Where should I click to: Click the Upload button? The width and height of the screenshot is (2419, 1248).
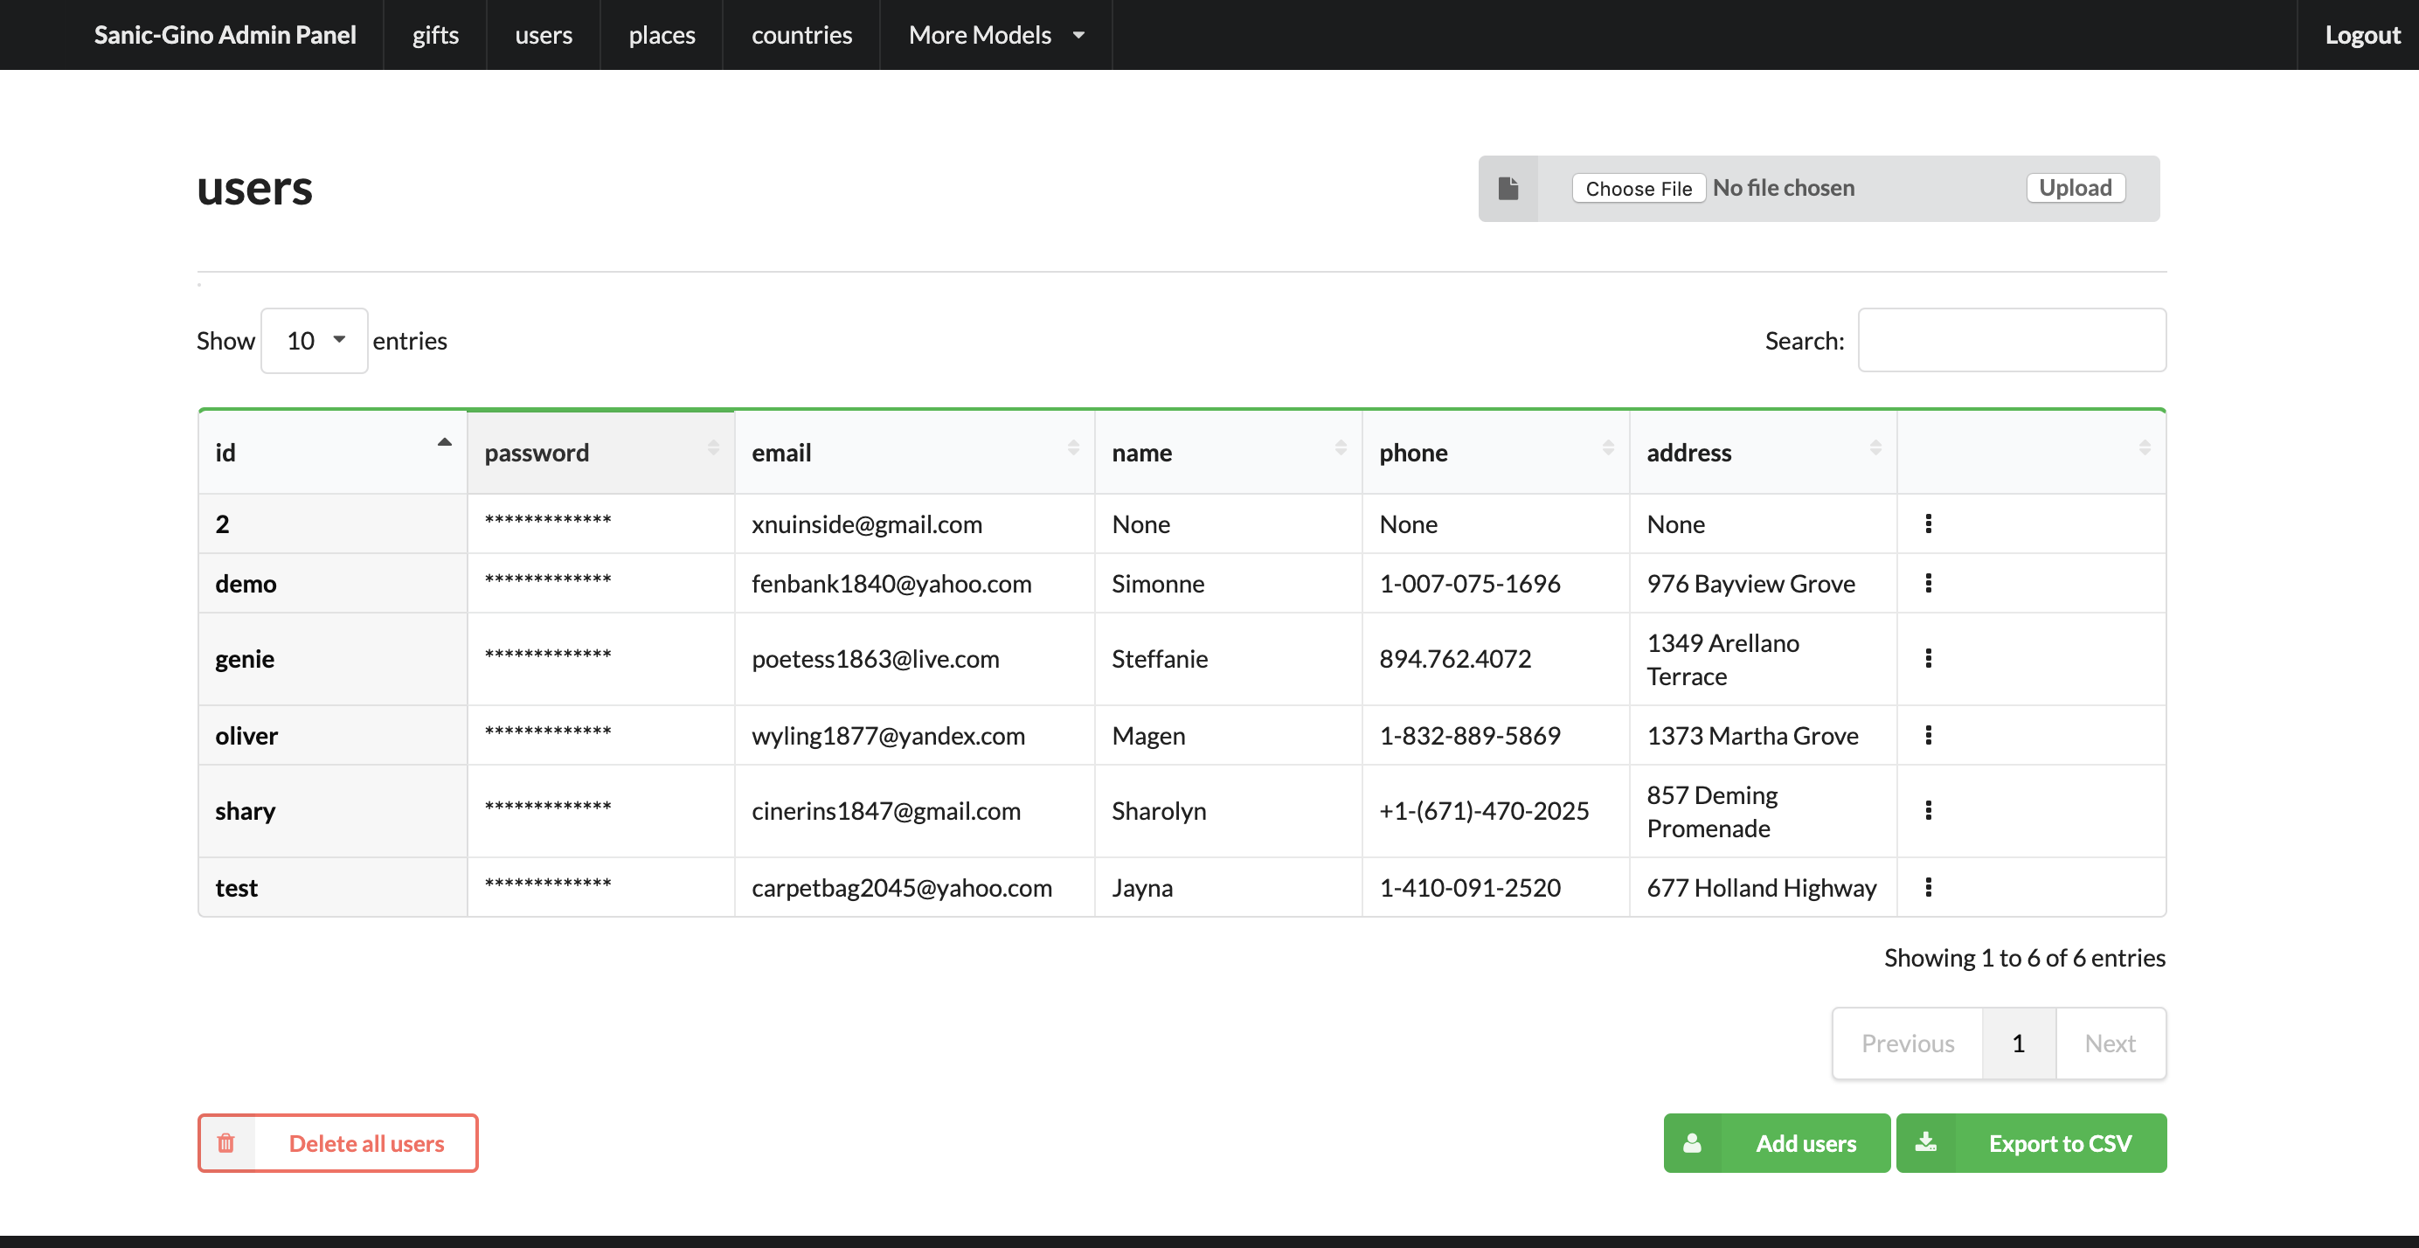[x=2075, y=188]
